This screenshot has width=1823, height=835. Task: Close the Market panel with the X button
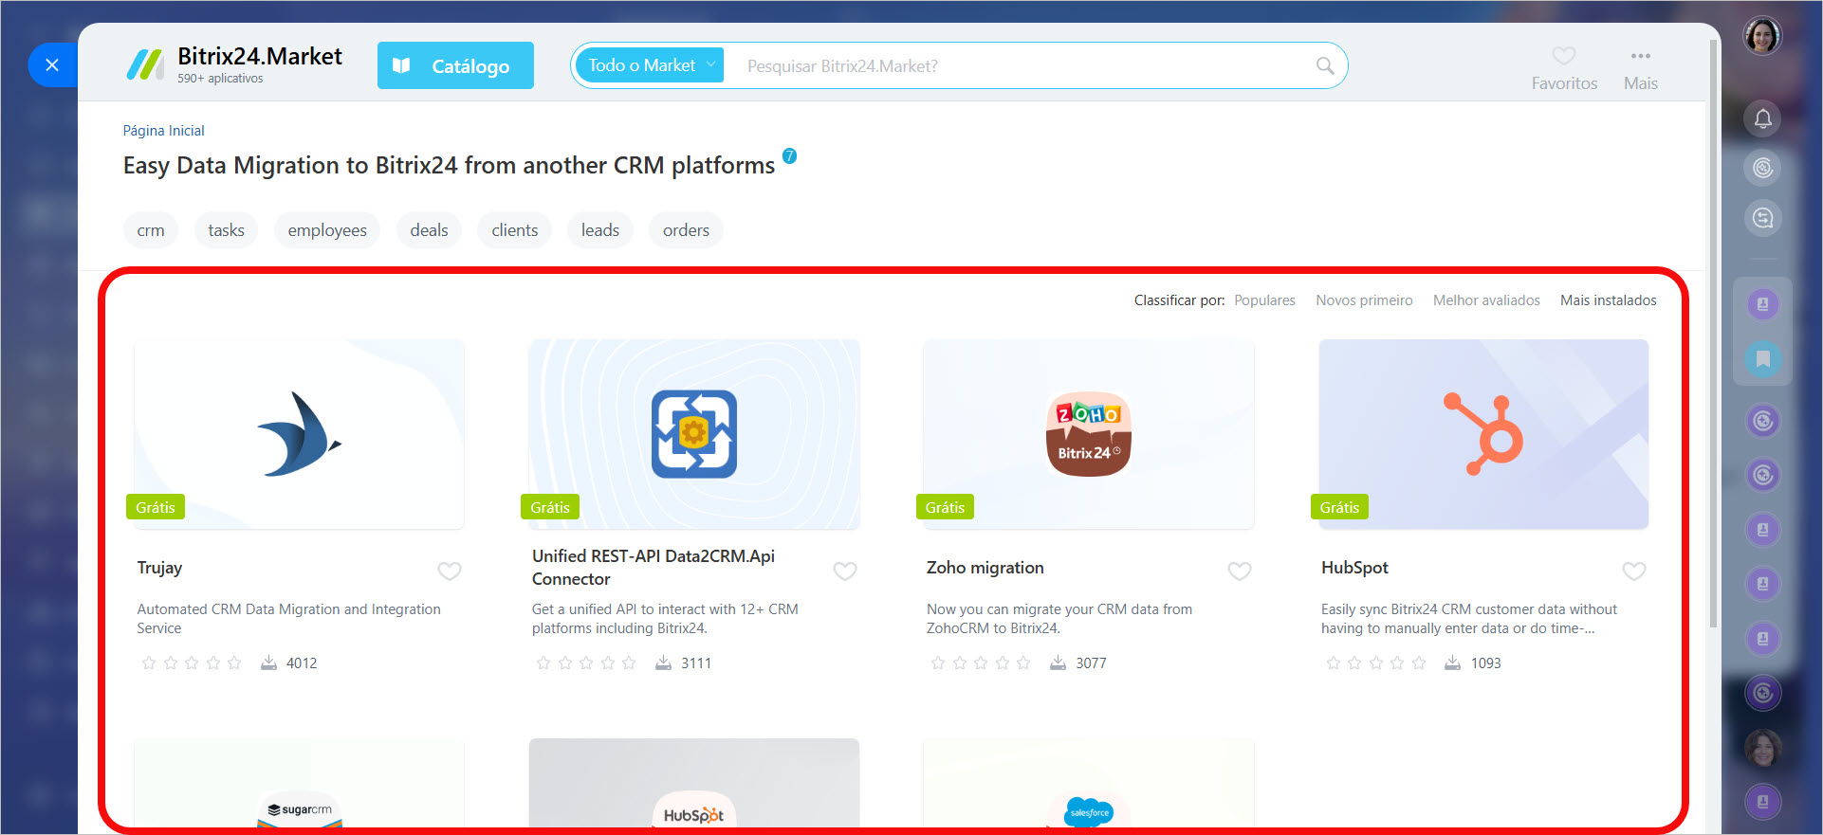[x=52, y=65]
